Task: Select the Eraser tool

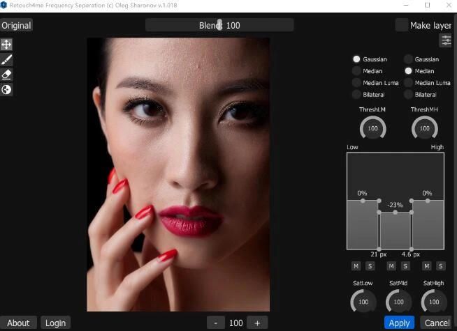Action: tap(7, 75)
